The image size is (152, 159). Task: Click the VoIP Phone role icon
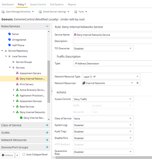point(10,45)
